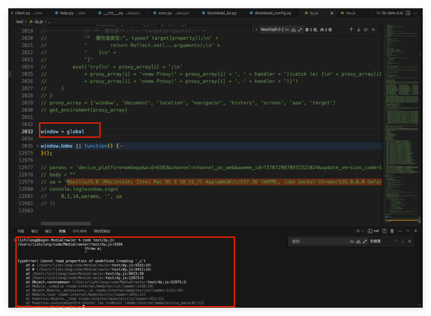The width and height of the screenshot is (431, 316).
Task: Kill the terminal with trash icon
Action: pos(392,231)
